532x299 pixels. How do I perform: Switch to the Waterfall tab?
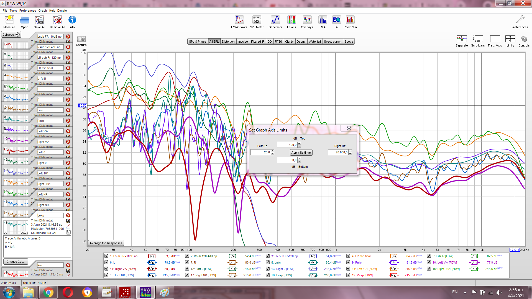coord(314,42)
